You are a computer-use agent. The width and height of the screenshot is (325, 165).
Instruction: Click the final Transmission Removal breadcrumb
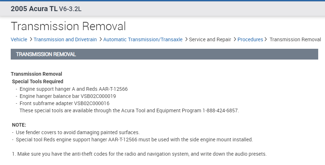295,39
